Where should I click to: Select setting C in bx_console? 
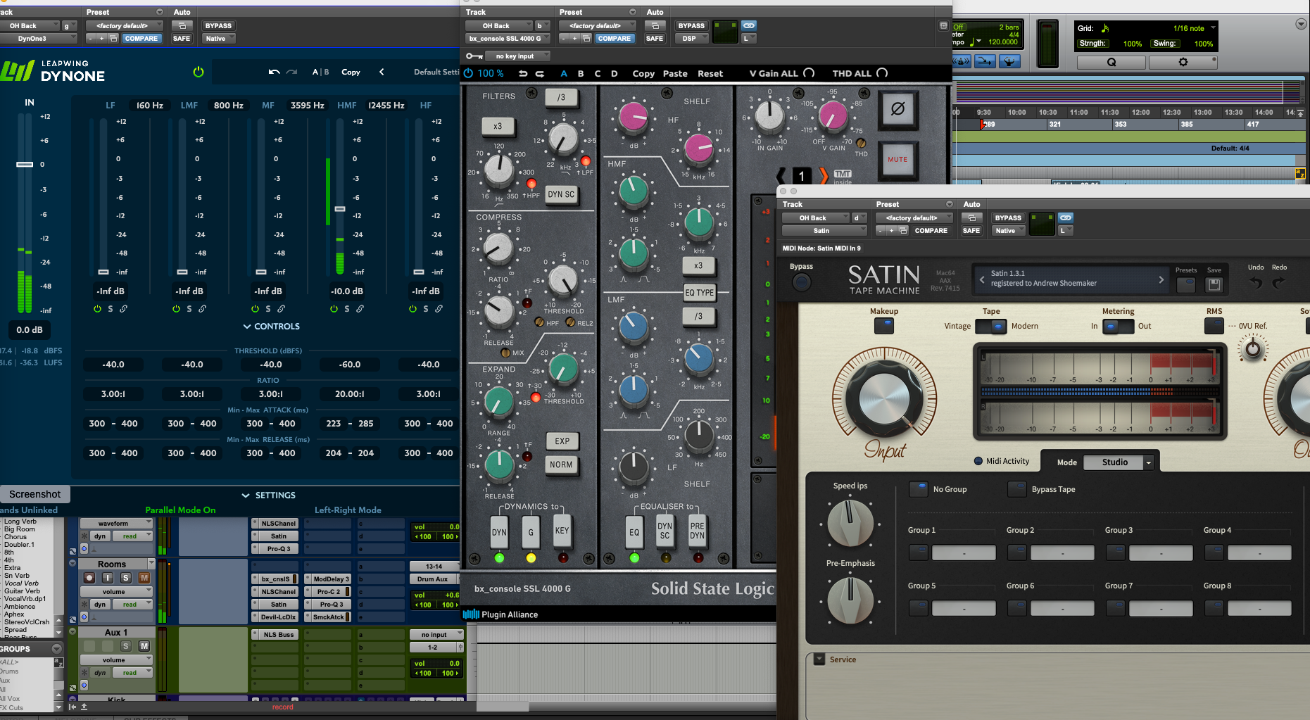(x=598, y=73)
